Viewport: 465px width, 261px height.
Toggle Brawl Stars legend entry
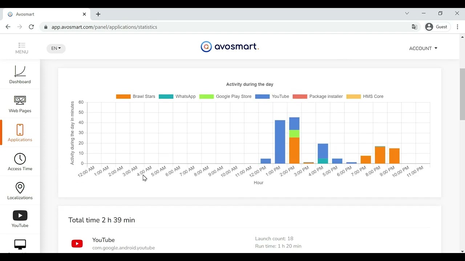click(136, 96)
